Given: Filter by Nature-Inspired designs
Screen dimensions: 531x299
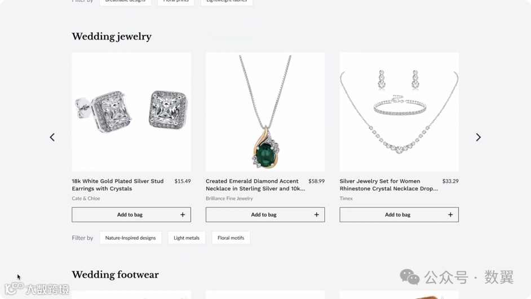Looking at the screenshot, I should [x=130, y=238].
